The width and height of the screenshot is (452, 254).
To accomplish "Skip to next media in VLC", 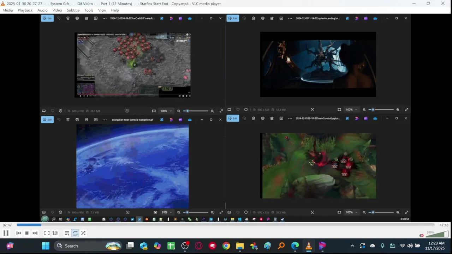I will coord(35,233).
